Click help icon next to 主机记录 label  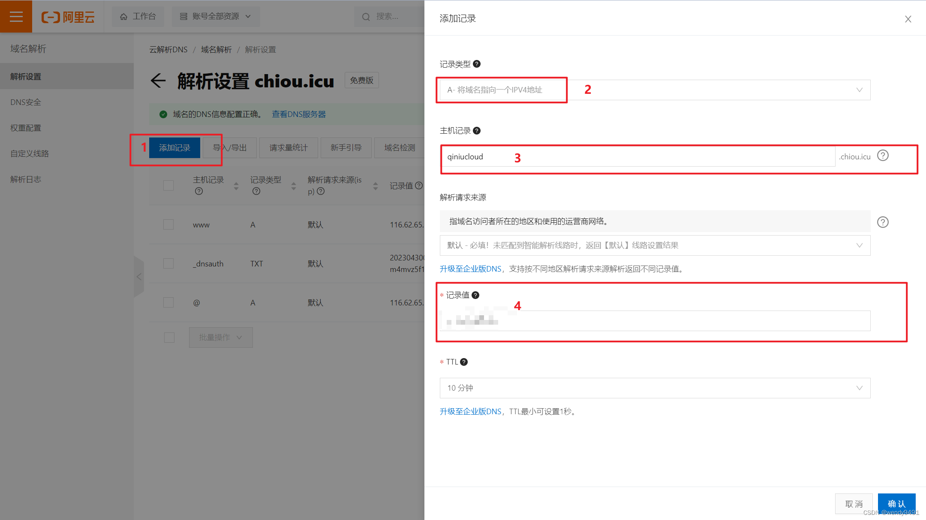tap(477, 131)
